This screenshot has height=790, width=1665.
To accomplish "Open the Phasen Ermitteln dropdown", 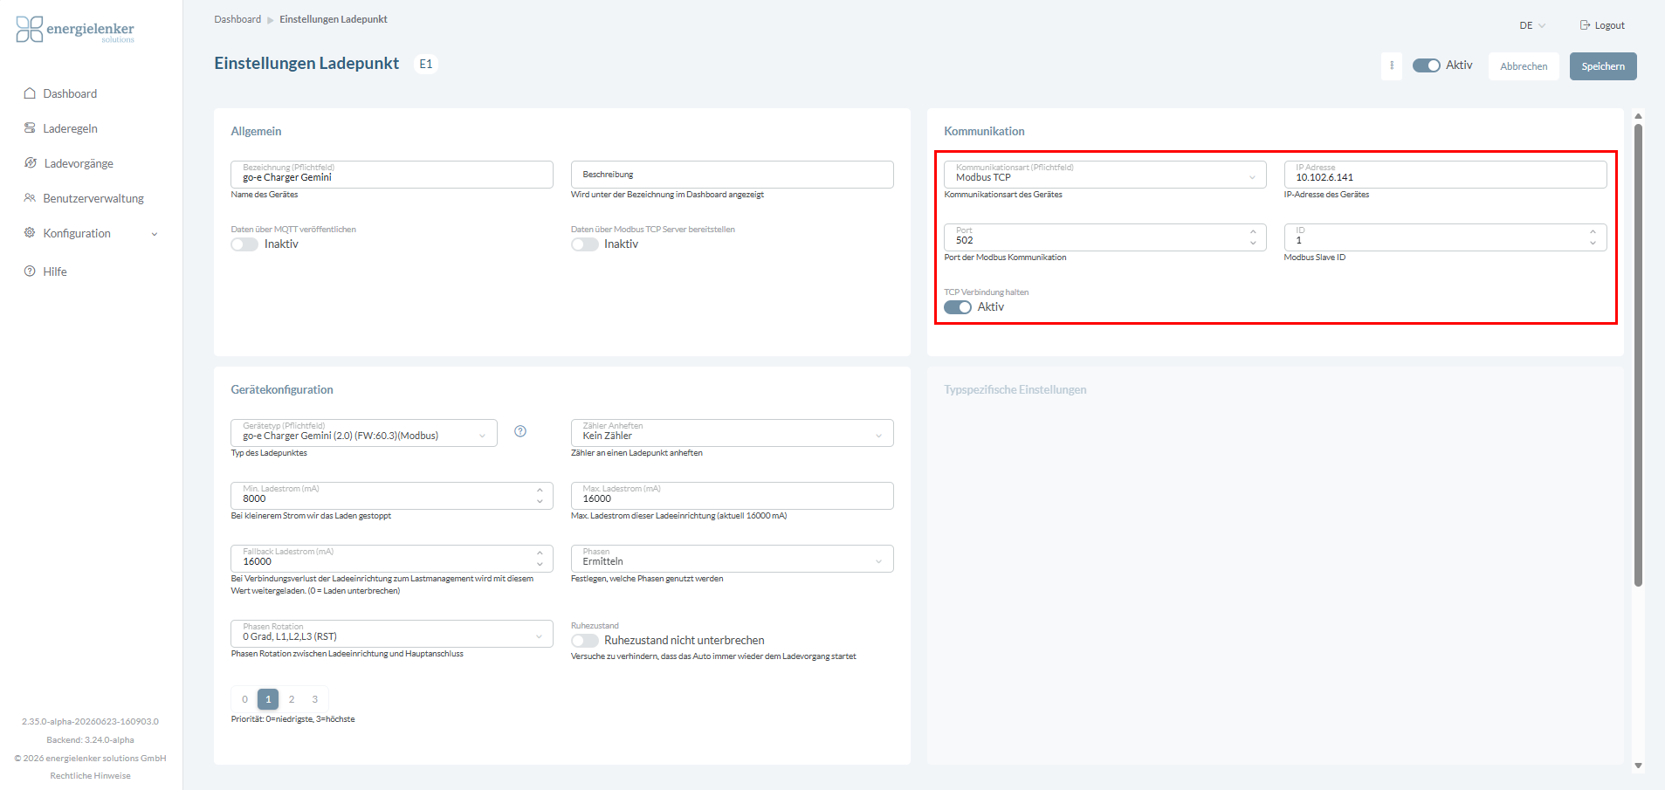I will click(732, 559).
